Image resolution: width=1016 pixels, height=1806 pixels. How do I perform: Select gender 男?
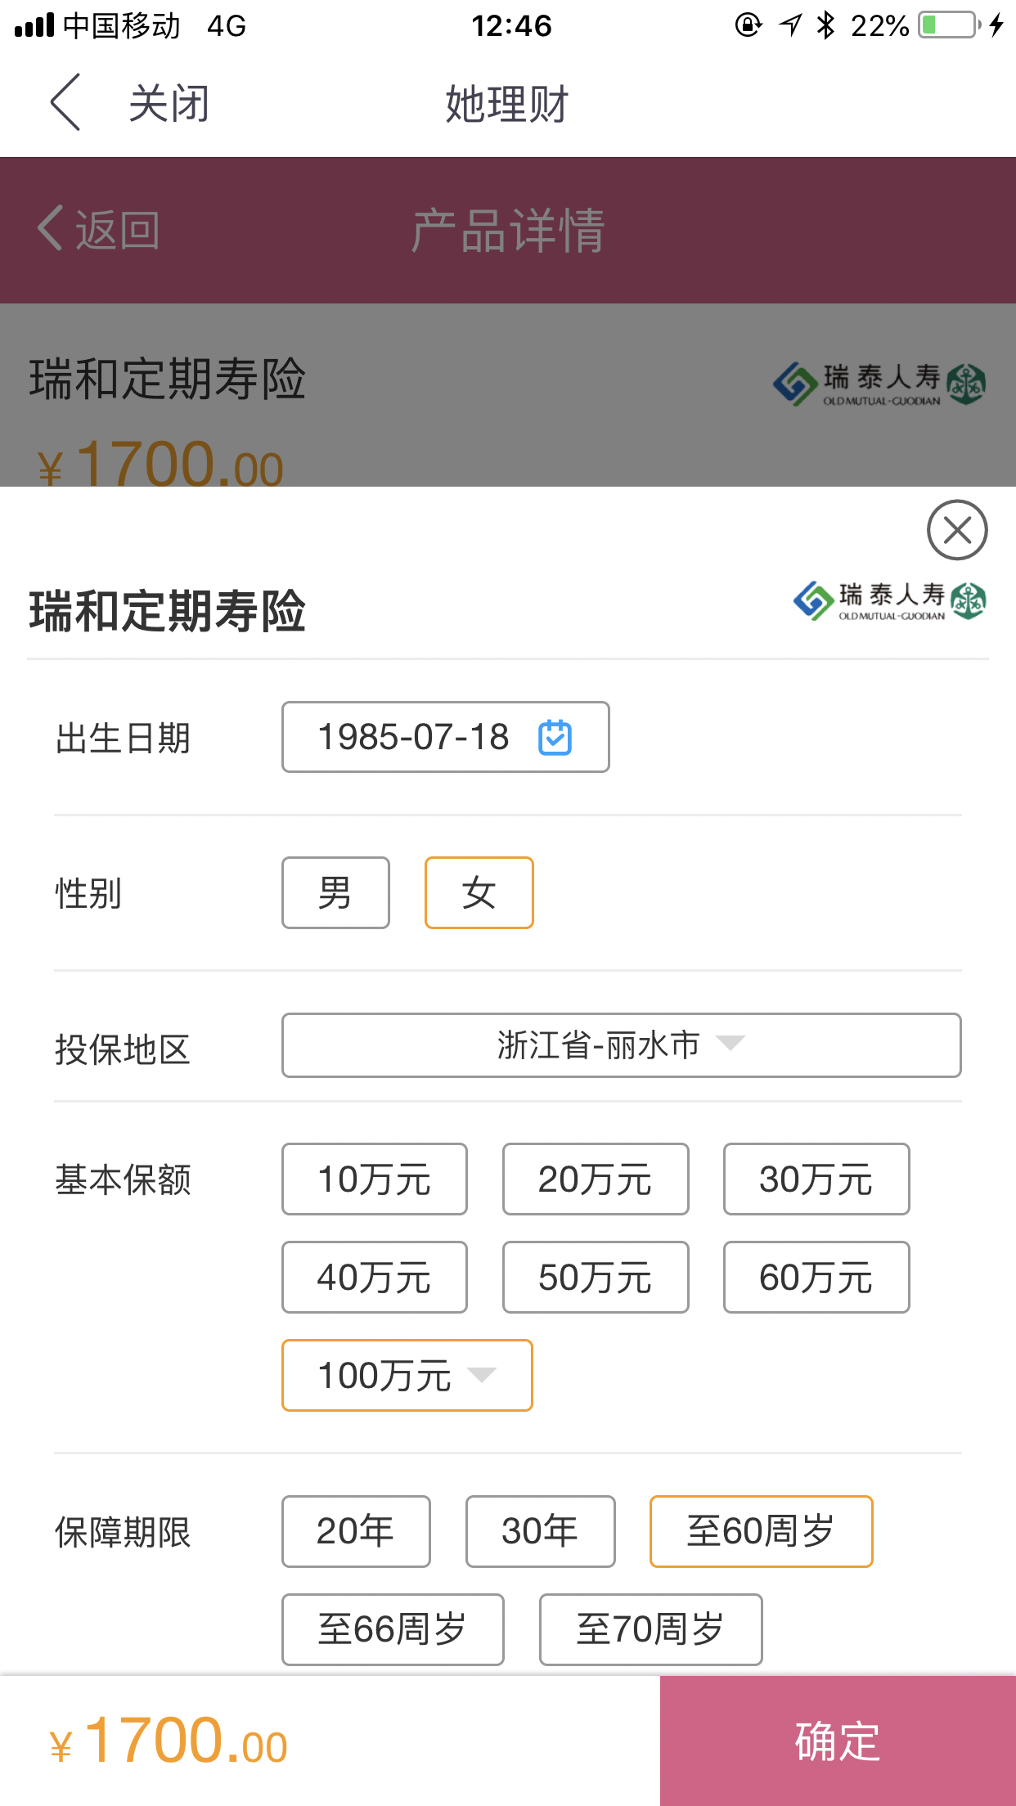pos(335,892)
